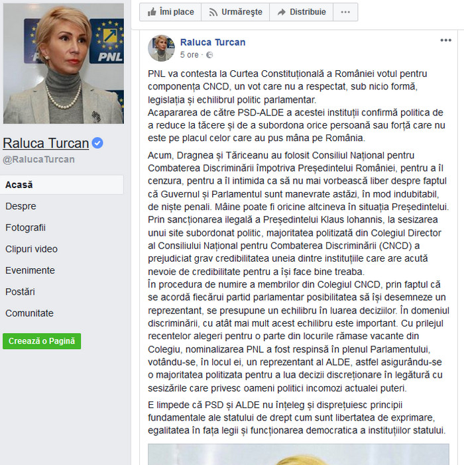Go to Fotografii in the sidebar

tap(25, 227)
